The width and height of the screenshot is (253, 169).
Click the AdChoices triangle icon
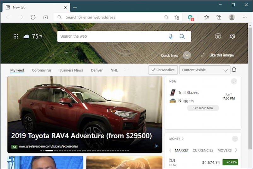click(x=156, y=146)
